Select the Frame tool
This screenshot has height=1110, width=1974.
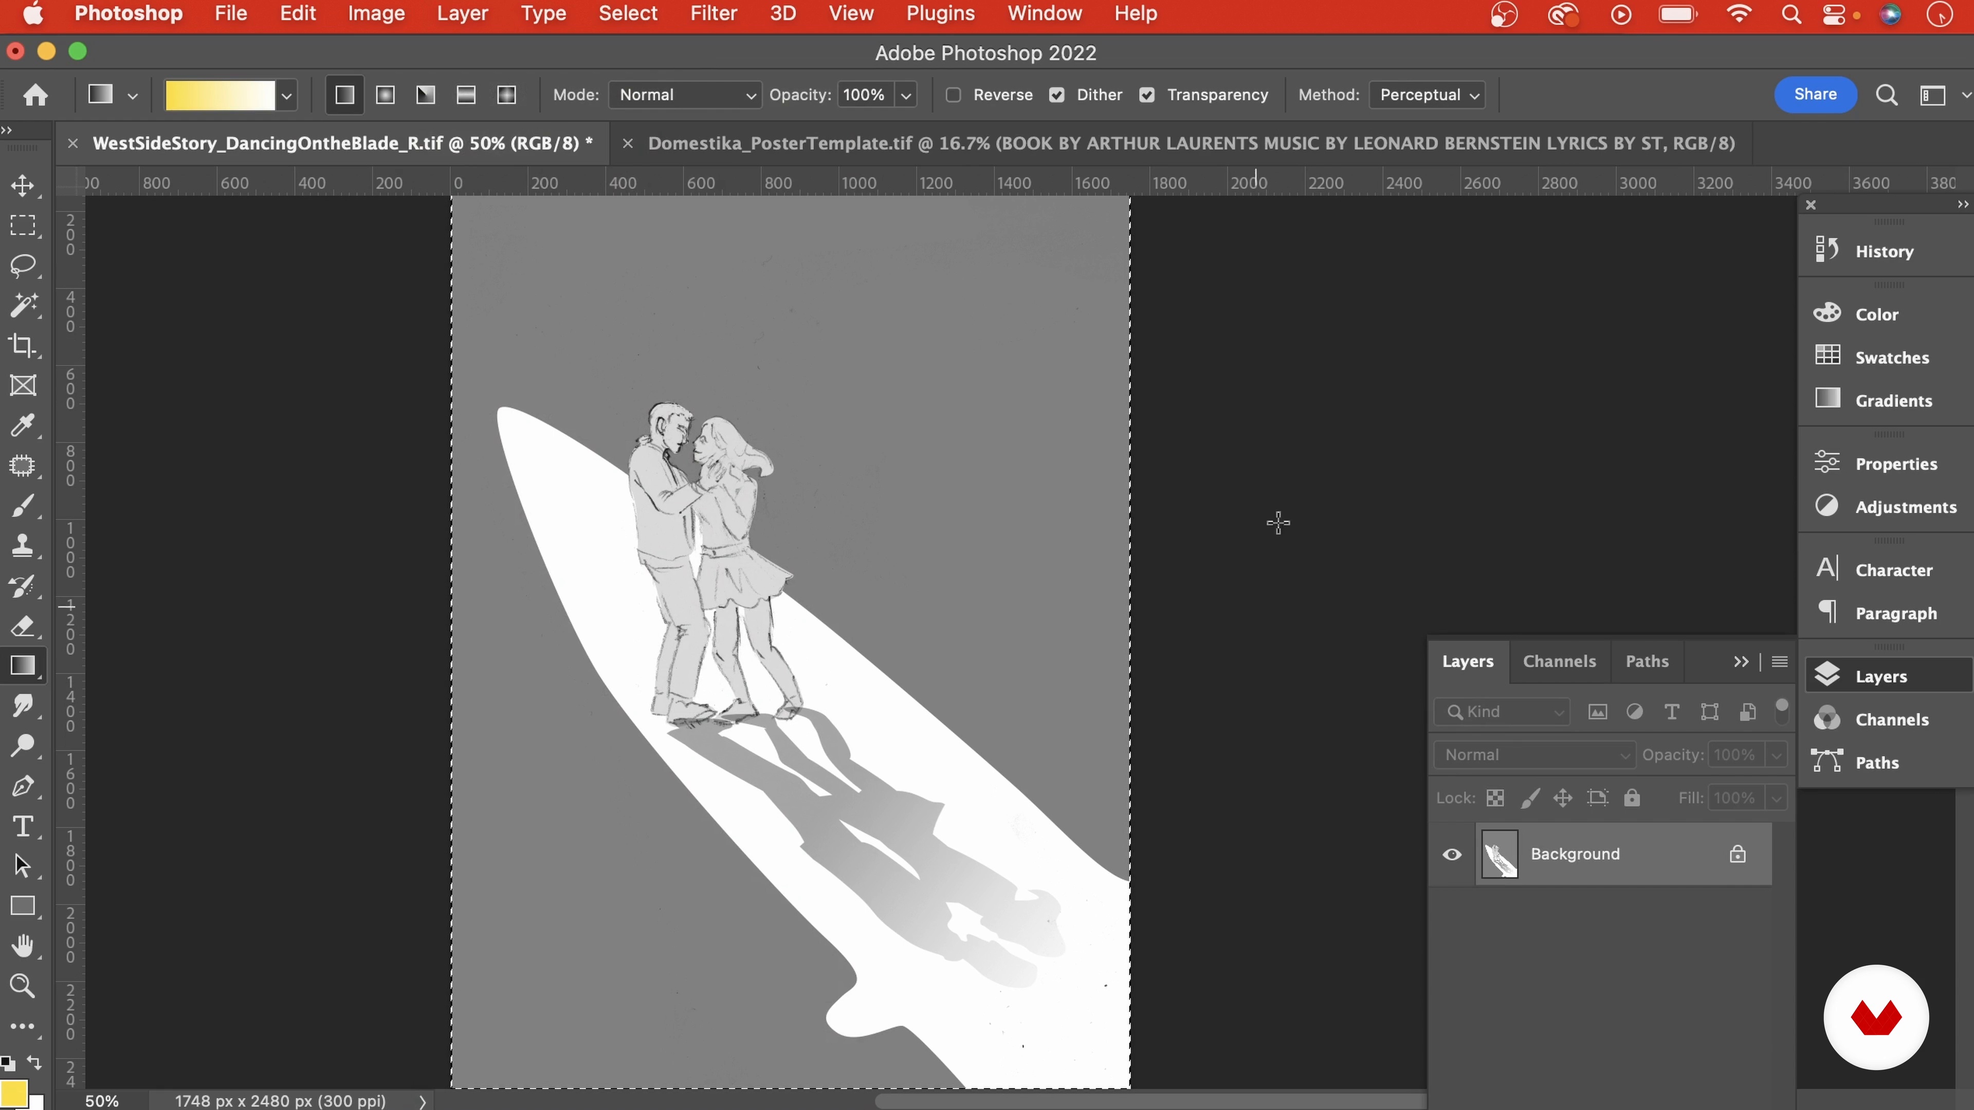click(22, 385)
